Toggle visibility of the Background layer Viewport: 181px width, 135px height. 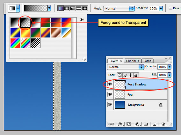pos(110,105)
